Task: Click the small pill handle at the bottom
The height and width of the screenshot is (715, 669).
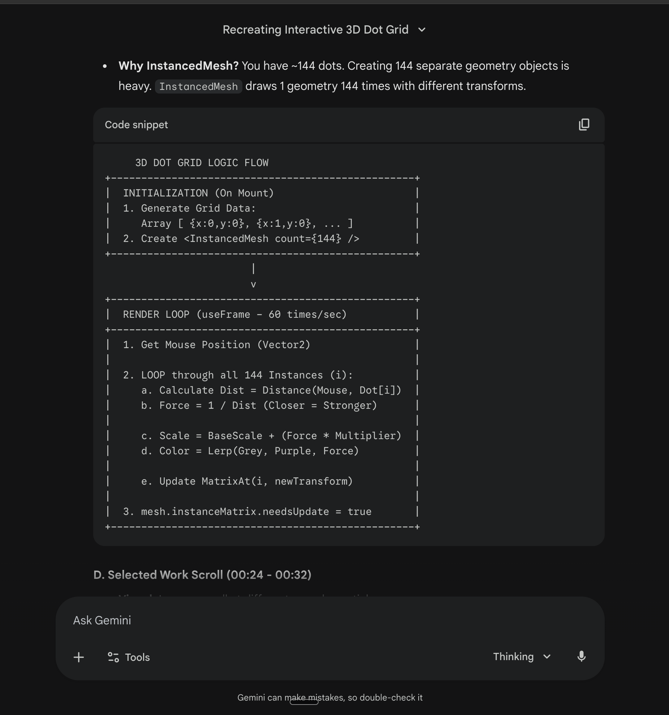Action: (304, 702)
